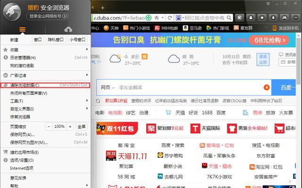Open the 苏宁易购 link
Image resolution: width=302 pixels, height=188 pixels.
170,156
